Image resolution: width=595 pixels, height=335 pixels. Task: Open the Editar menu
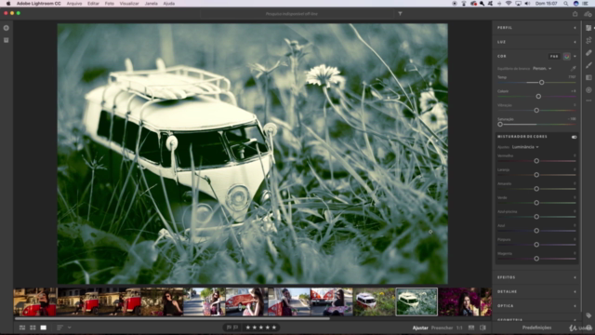(93, 4)
